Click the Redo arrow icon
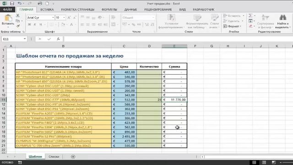293x165 pixels. click(29, 3)
